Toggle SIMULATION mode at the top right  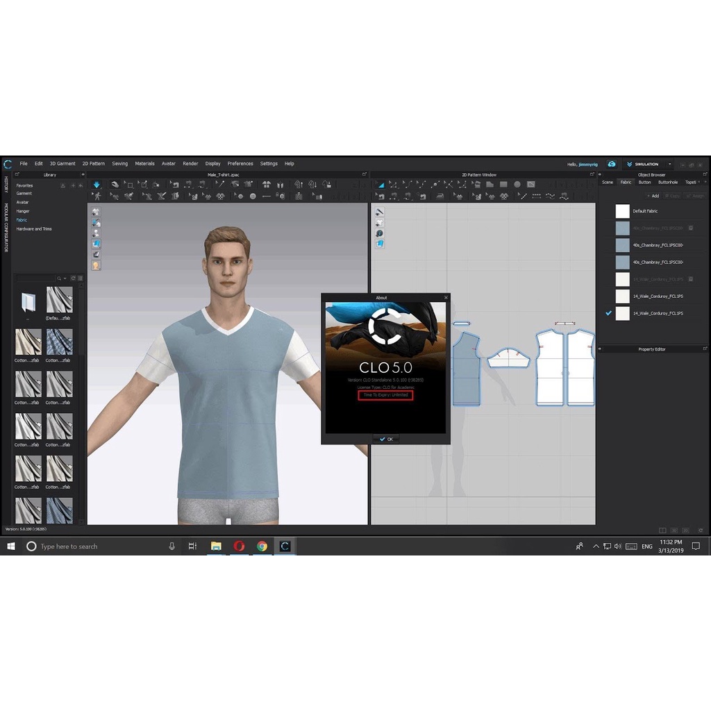point(646,165)
